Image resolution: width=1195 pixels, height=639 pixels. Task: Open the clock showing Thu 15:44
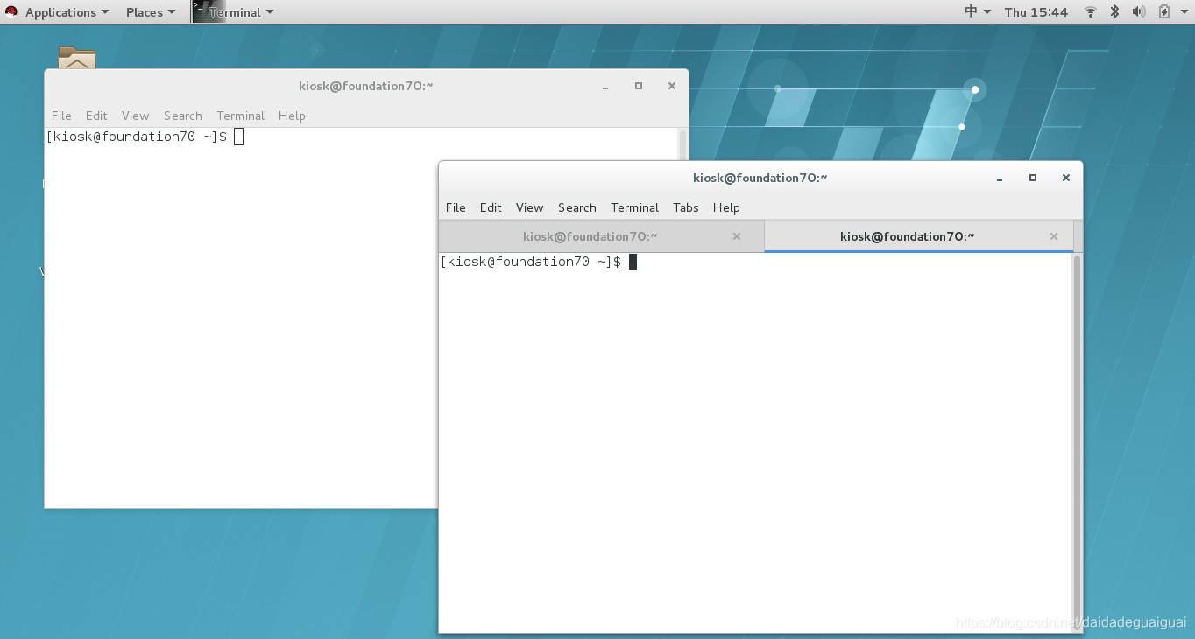pyautogui.click(x=1036, y=12)
